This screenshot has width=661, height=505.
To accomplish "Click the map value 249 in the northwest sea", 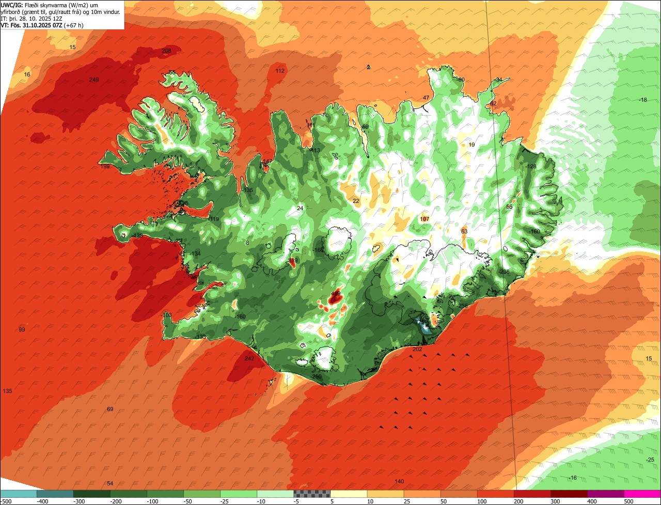I will [94, 80].
